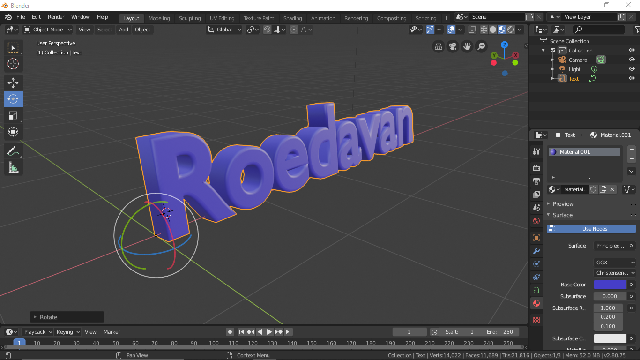This screenshot has width=640, height=360.
Task: Open the Marker menu in timeline
Action: click(x=112, y=332)
